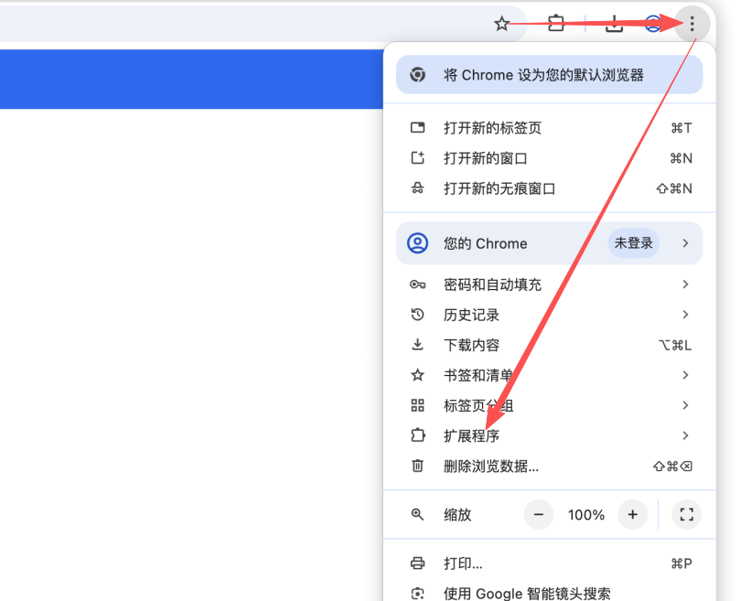Click the download arrow icon in menu
The height and width of the screenshot is (601, 751).
tap(418, 345)
